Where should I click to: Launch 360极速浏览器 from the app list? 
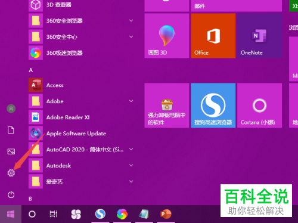[x=36, y=53]
